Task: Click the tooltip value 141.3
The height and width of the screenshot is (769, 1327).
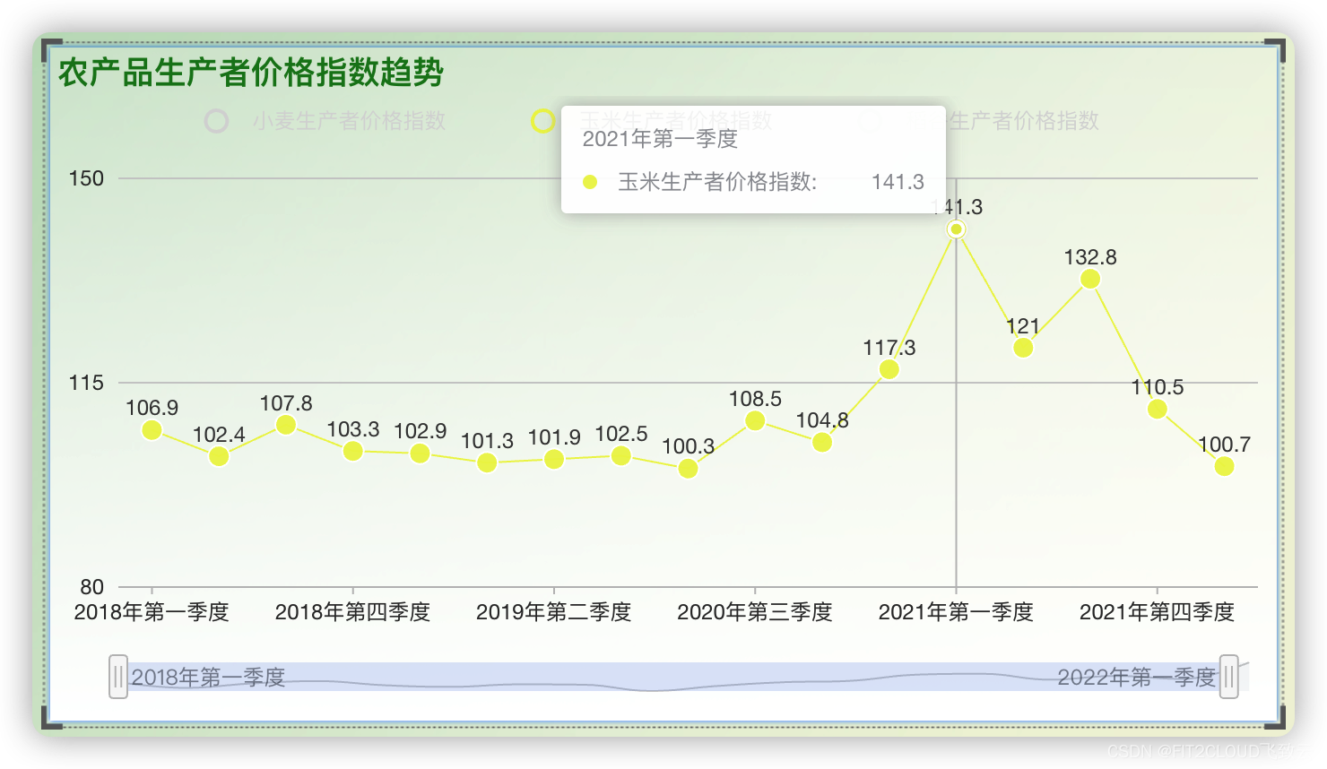Action: click(x=898, y=182)
